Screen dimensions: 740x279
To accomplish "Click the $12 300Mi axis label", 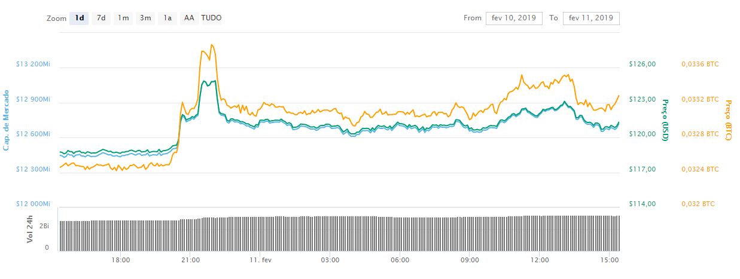I will coord(34,170).
